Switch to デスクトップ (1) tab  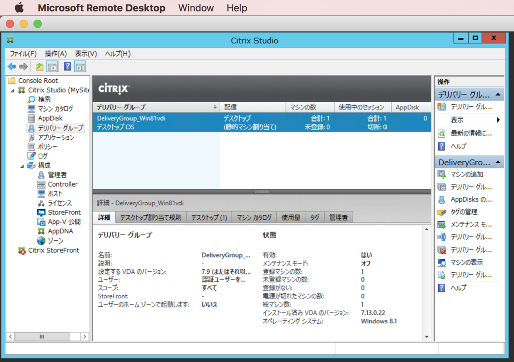click(x=209, y=218)
